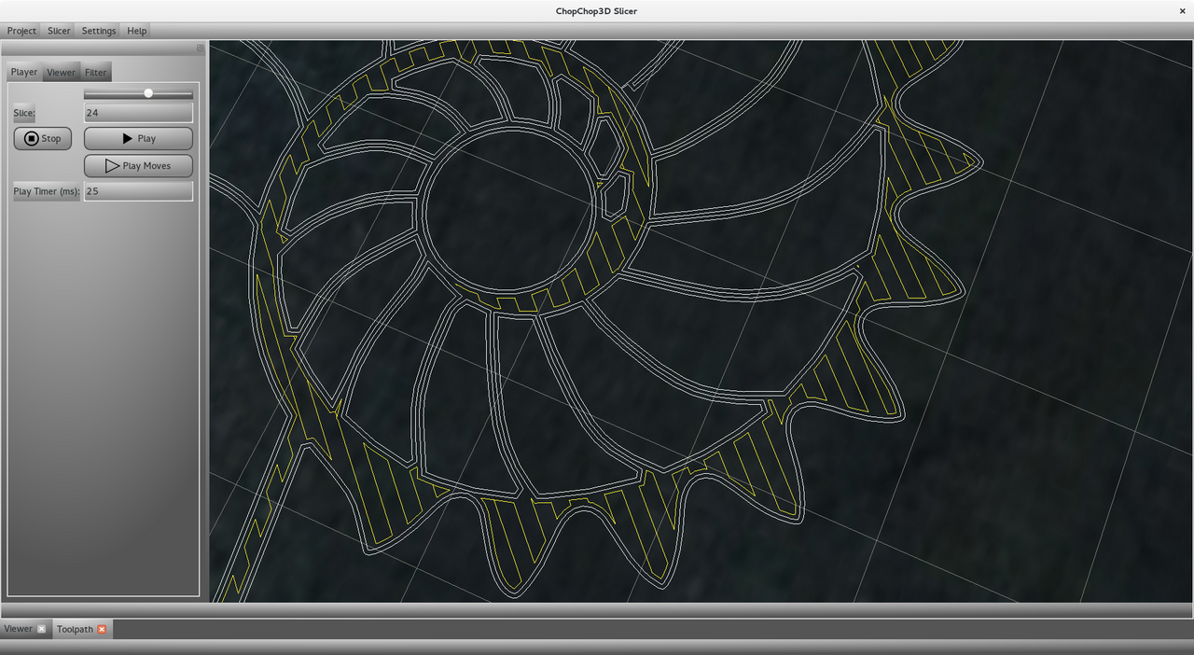Screen dimensions: 1194x655
Task: Close the ChopChop3D Slicer window
Action: pyautogui.click(x=1183, y=11)
